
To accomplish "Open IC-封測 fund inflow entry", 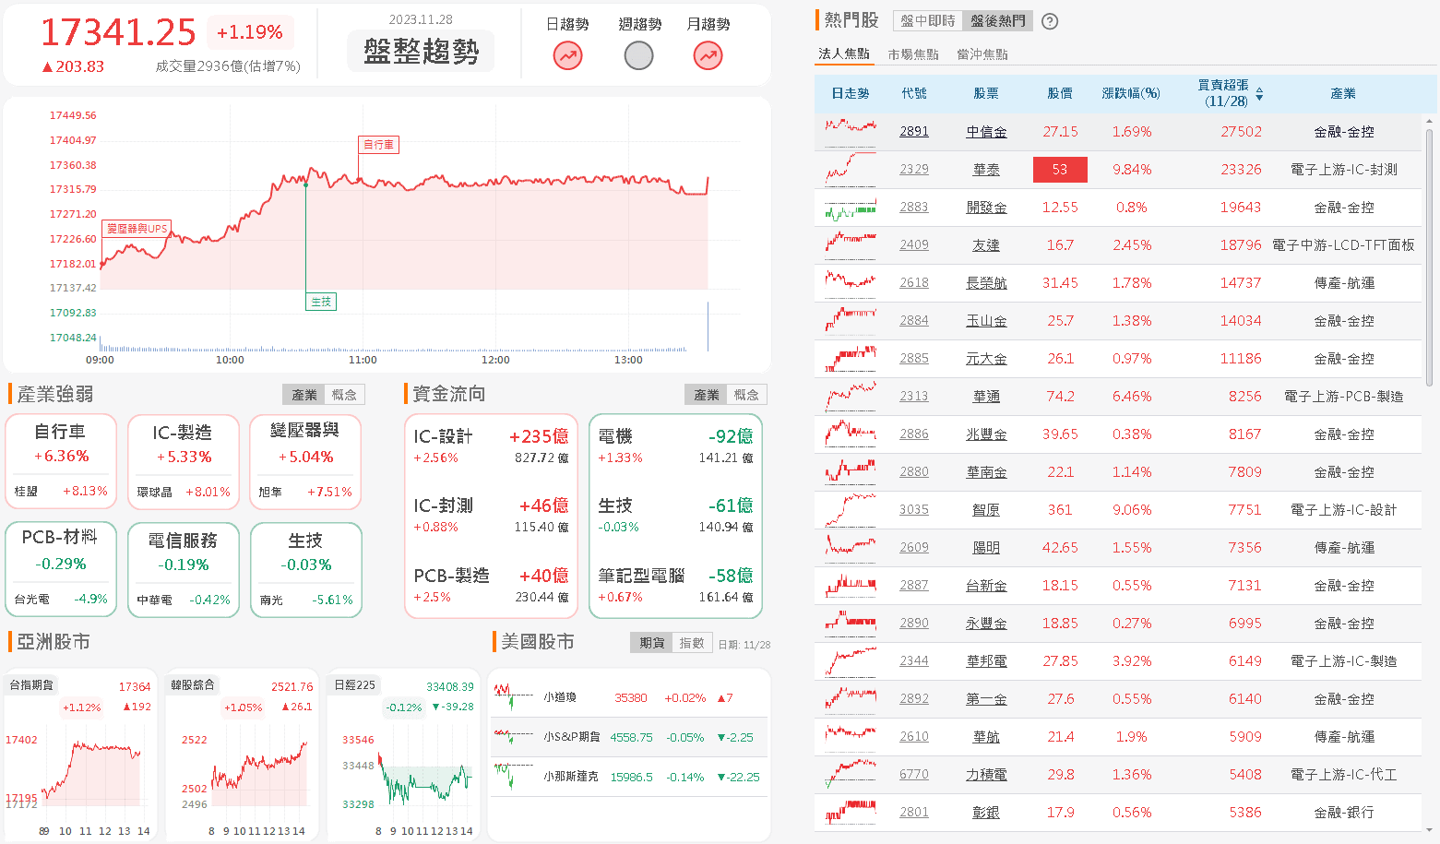I will point(491,515).
